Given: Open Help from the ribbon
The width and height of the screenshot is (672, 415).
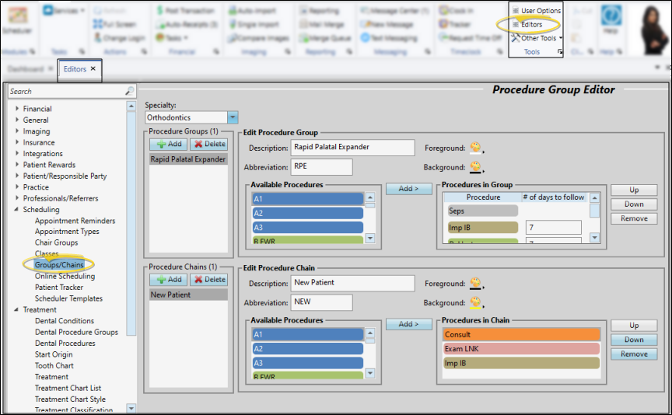Looking at the screenshot, I should 612,20.
